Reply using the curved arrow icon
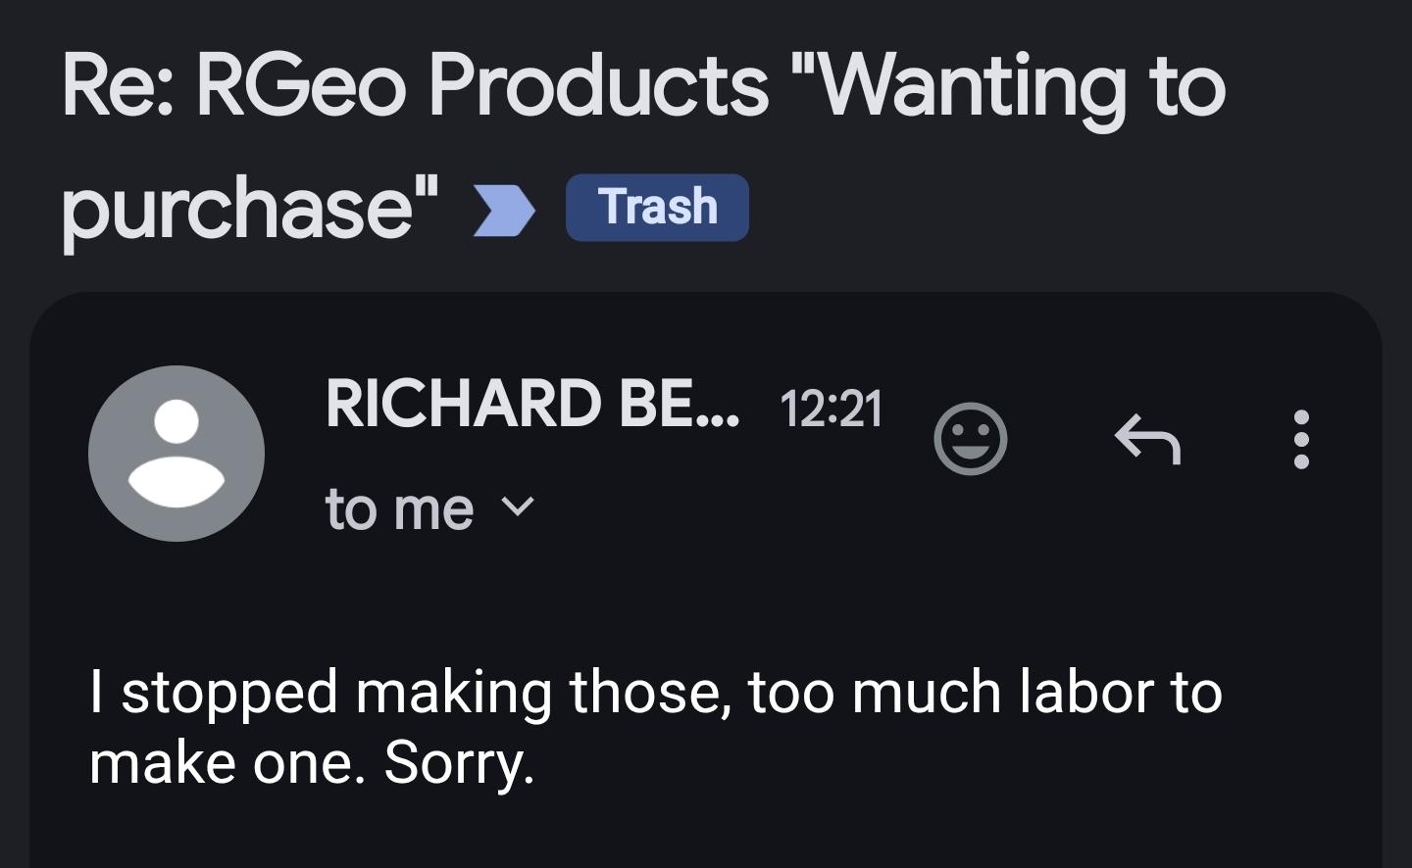1412x868 pixels. point(1147,439)
